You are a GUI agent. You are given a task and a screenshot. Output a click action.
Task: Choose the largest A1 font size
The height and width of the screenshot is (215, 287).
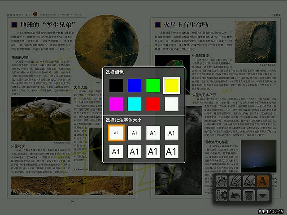171,151
